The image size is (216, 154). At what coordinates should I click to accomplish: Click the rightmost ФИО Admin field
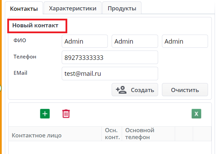tap(185, 42)
